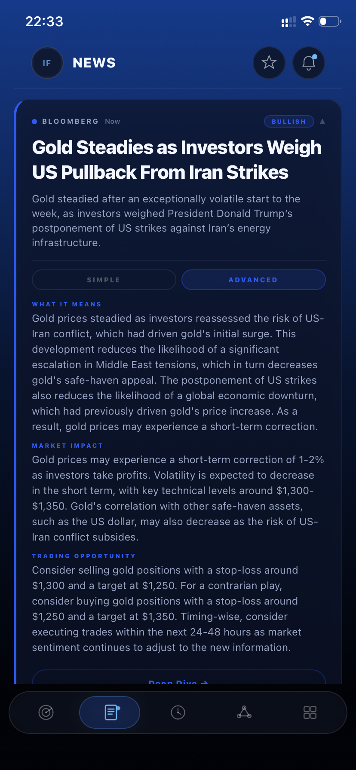Open the apps grid icon on bottom right
356x770 pixels.
pos(309,712)
